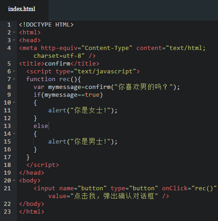218x221 pixels.
Task: Click the rec function name on line 7
Action: click(65, 79)
